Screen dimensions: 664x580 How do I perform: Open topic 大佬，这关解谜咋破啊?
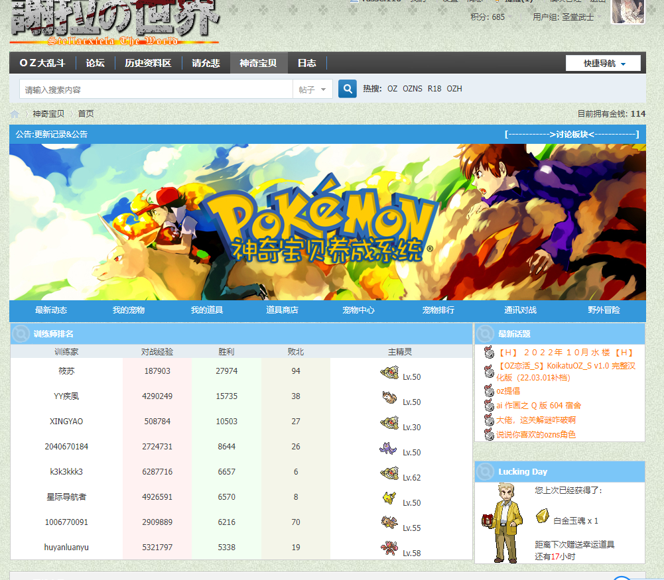[536, 420]
